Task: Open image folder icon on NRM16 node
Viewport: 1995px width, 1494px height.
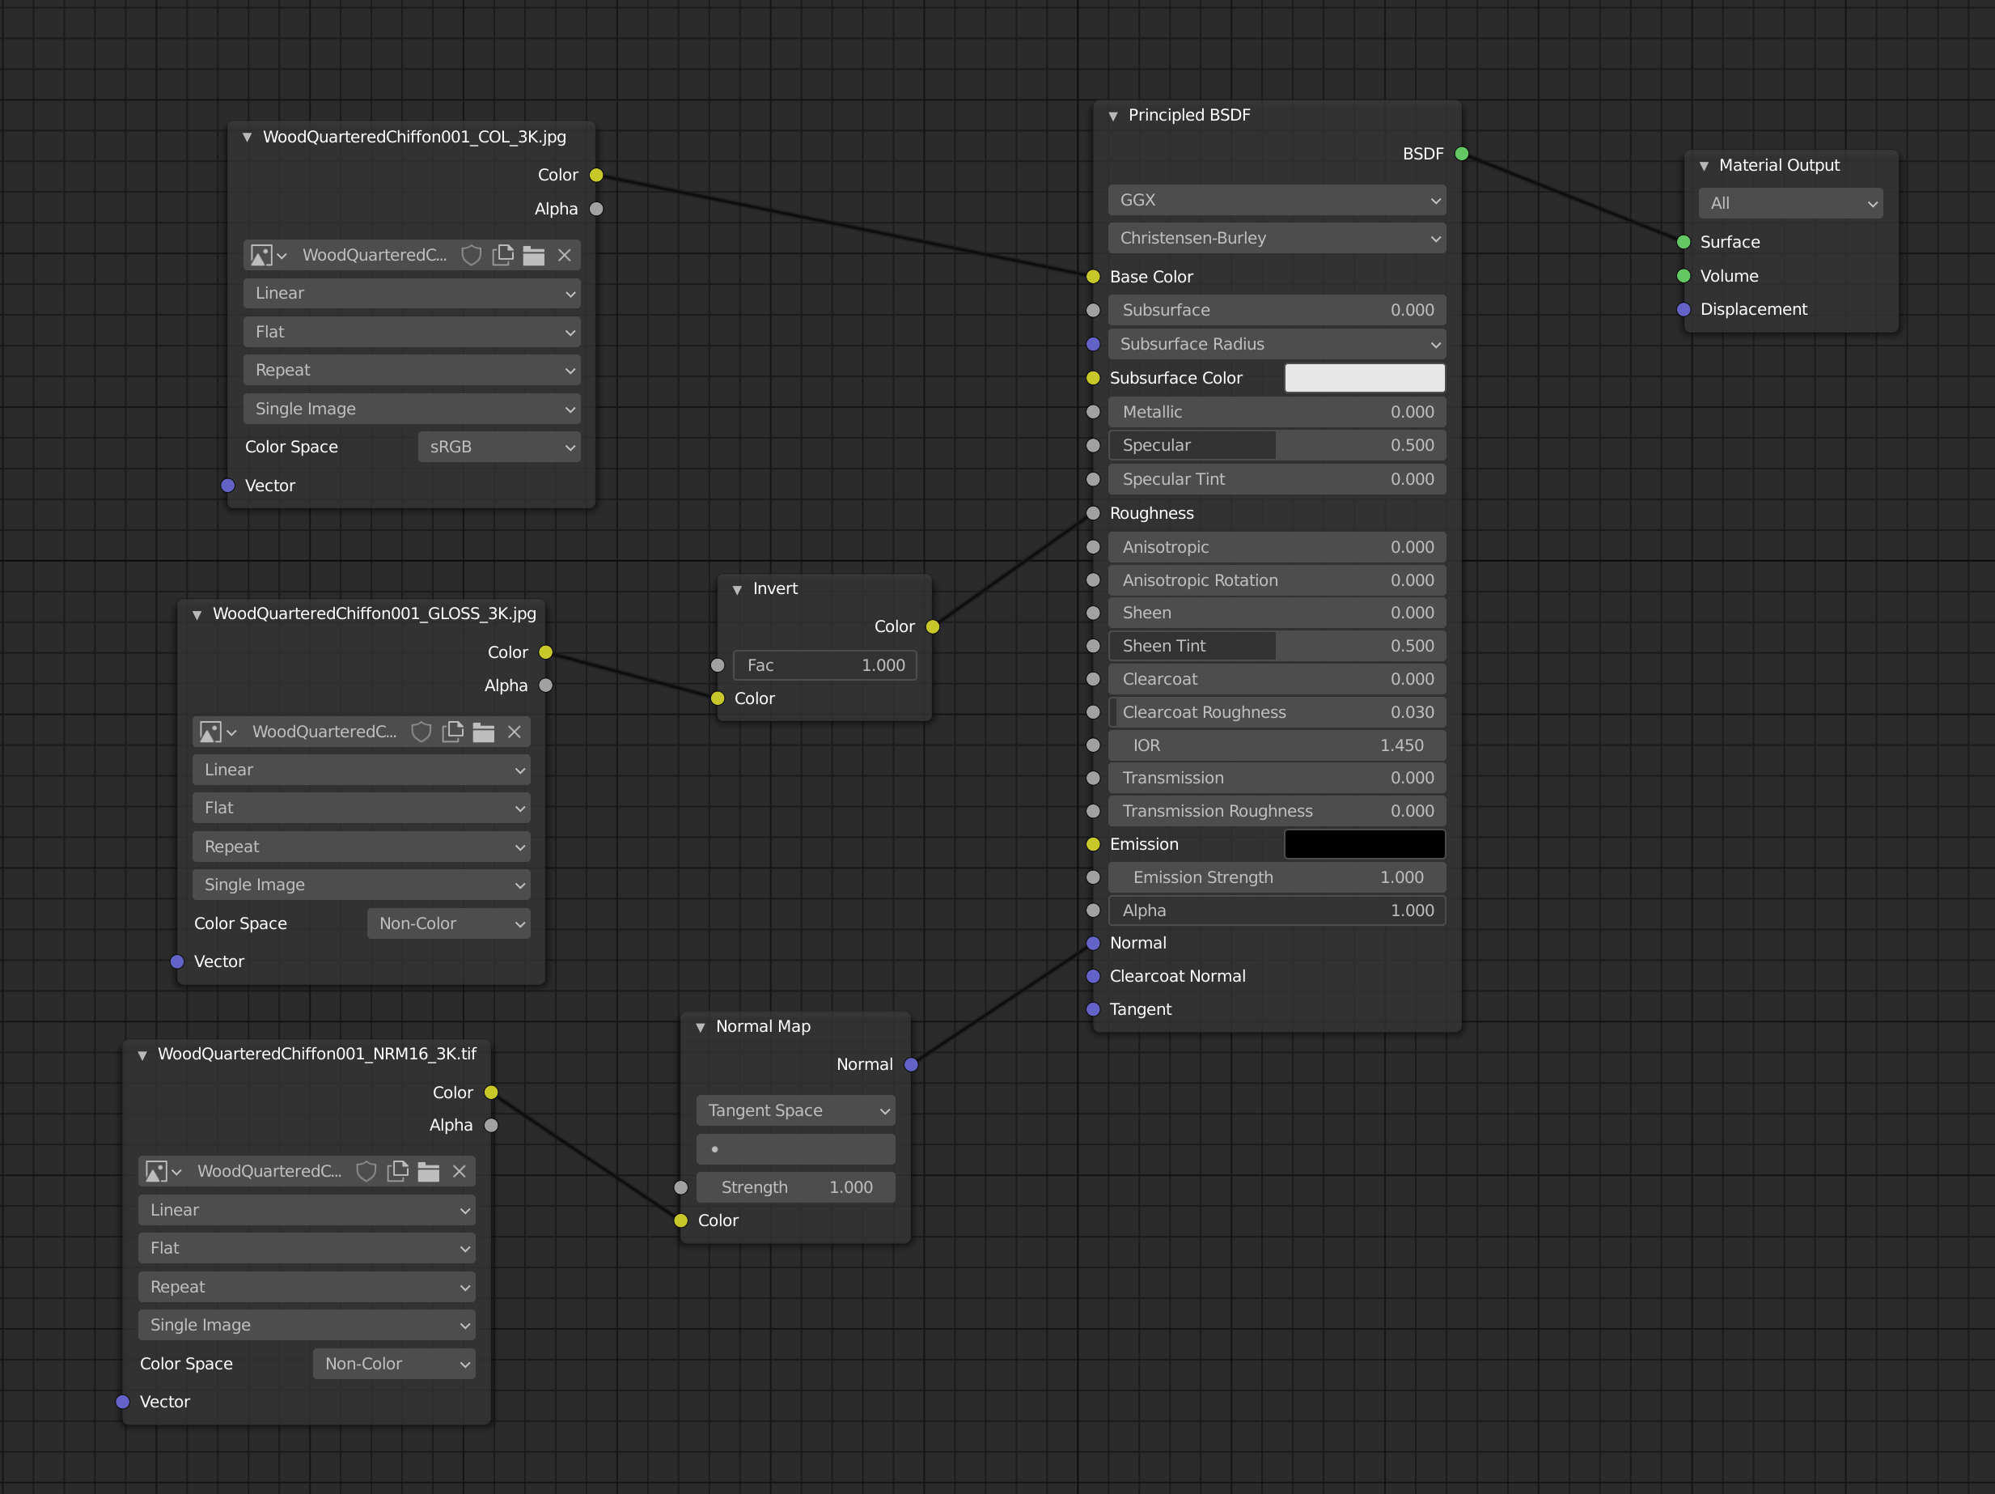Action: [x=429, y=1171]
